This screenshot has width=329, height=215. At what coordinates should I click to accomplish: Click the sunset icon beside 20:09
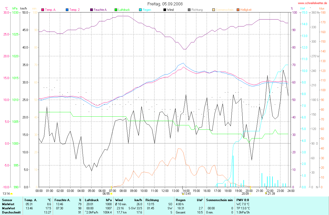pos(250,194)
